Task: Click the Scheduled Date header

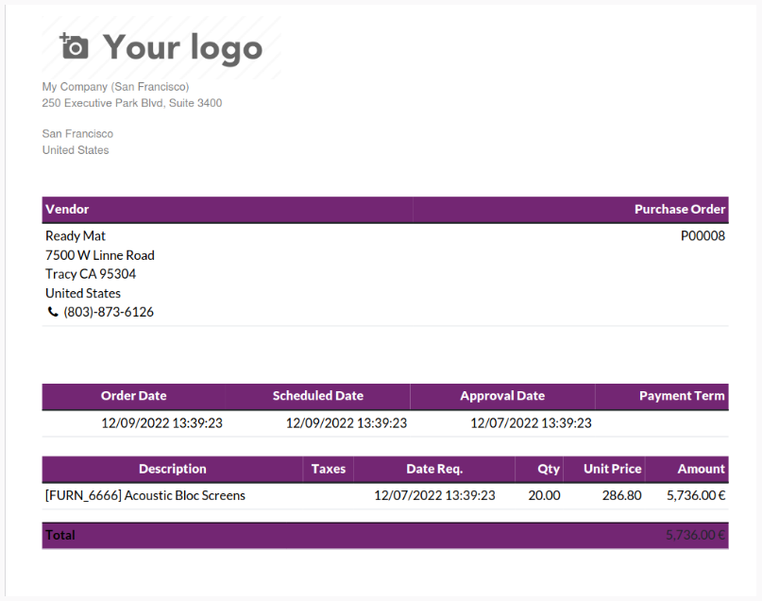Action: click(317, 396)
